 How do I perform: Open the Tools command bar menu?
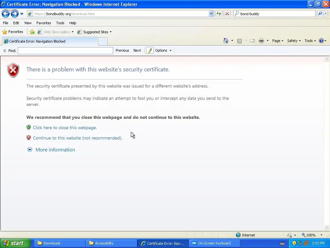coord(310,41)
